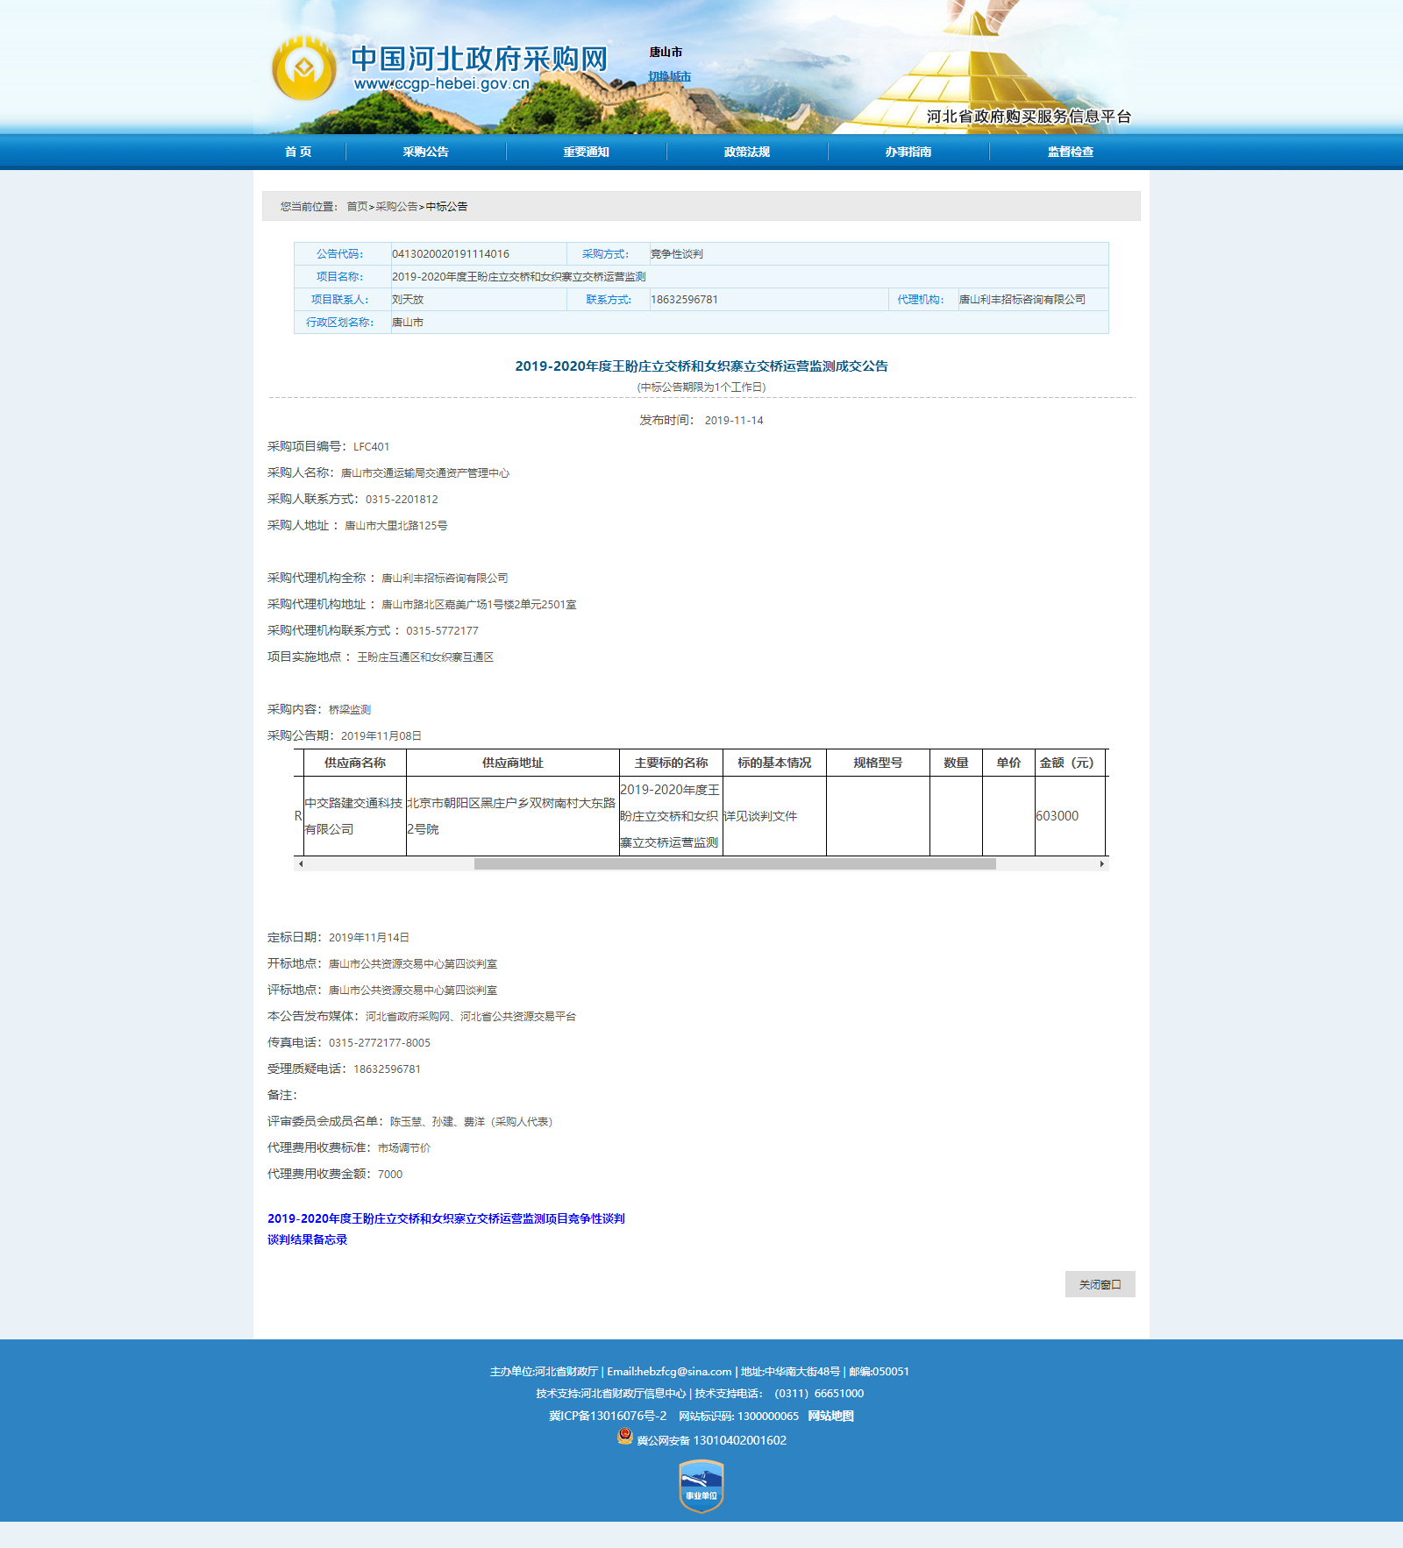Click the 切换城市 link
Image resolution: width=1403 pixels, height=1548 pixels.
pyautogui.click(x=669, y=76)
